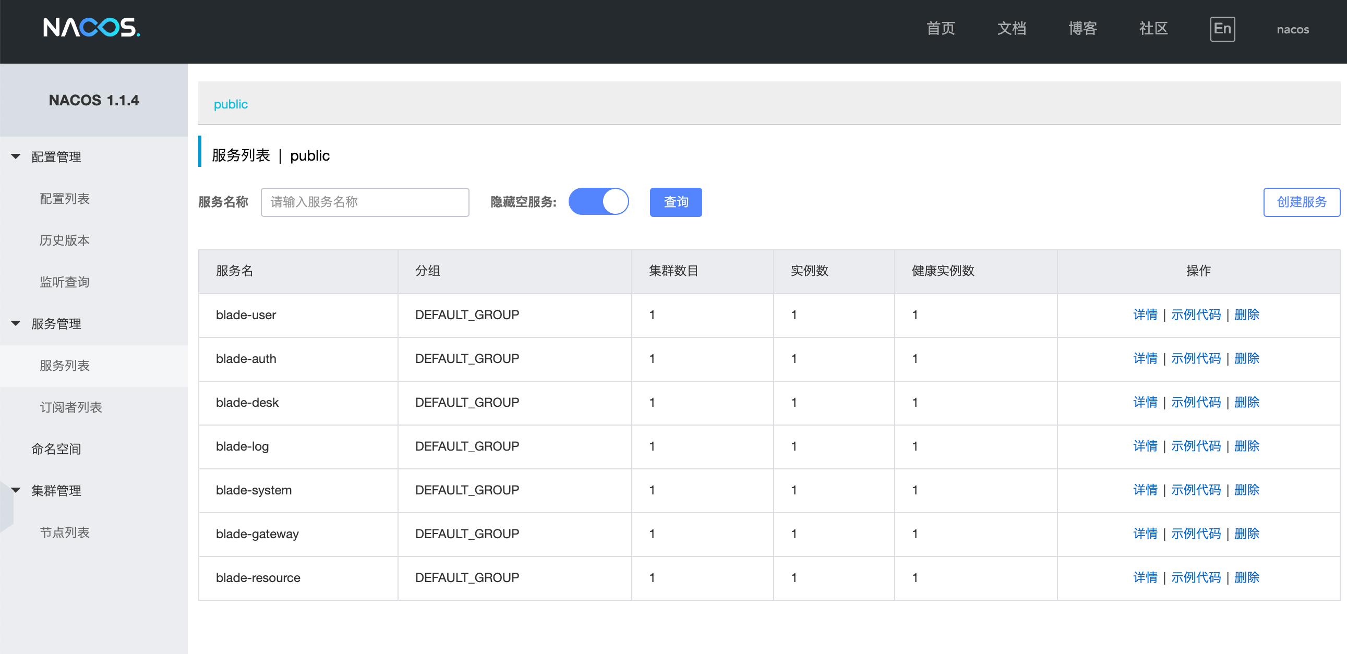This screenshot has width=1347, height=654.
Task: Collapse the 服务管理 menu arrow
Action: point(16,323)
